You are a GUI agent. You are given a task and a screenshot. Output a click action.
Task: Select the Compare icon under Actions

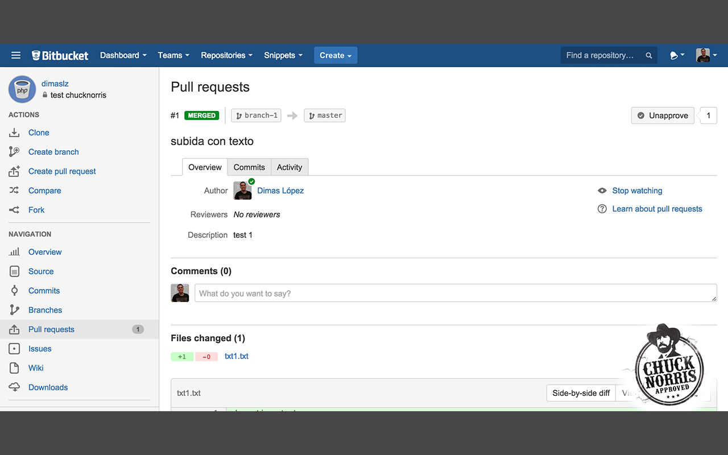(x=14, y=190)
